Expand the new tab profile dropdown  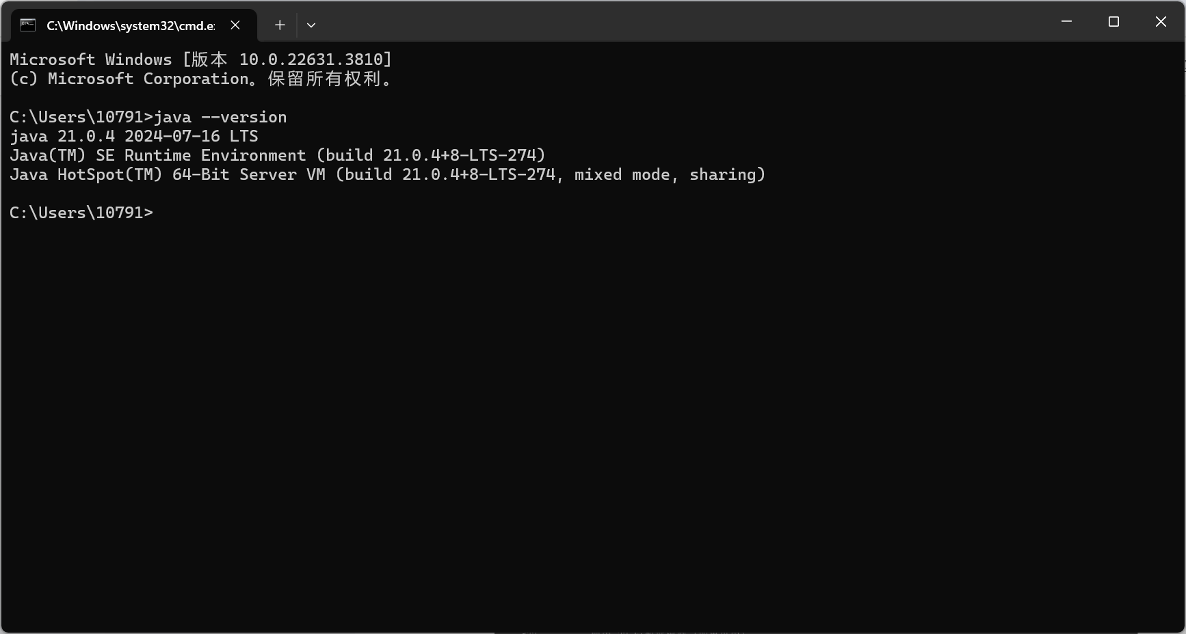pos(311,25)
